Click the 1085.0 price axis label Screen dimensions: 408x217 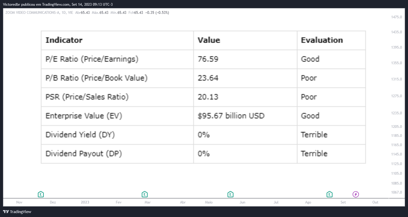pyautogui.click(x=397, y=183)
